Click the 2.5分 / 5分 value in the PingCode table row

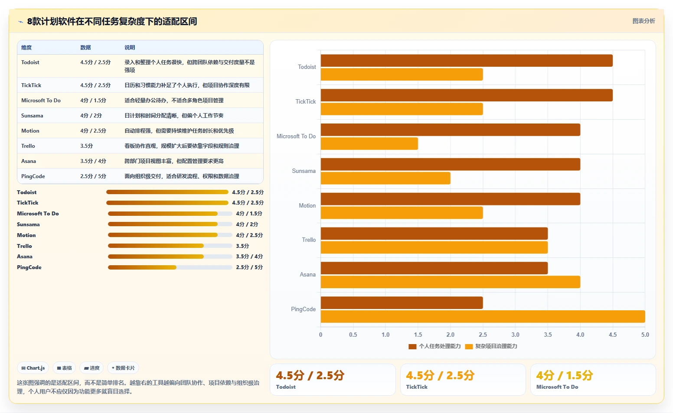tap(93, 176)
